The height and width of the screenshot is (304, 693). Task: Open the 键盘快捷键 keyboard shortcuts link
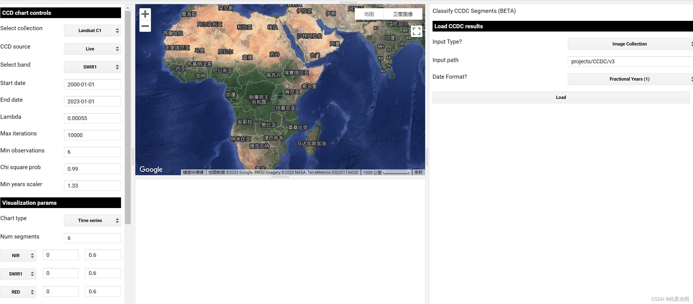pos(193,172)
